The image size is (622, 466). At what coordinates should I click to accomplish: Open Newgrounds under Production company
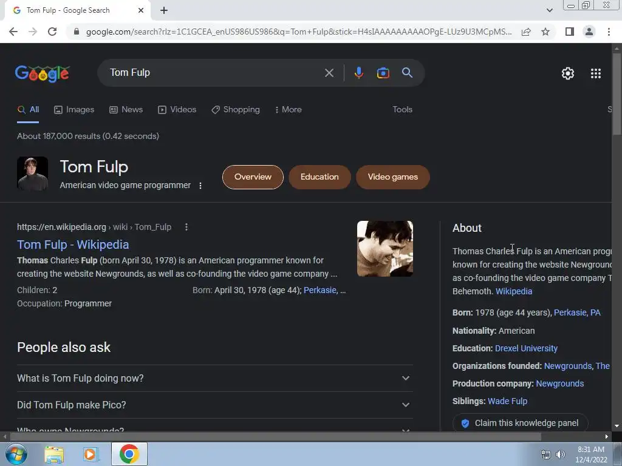point(559,384)
